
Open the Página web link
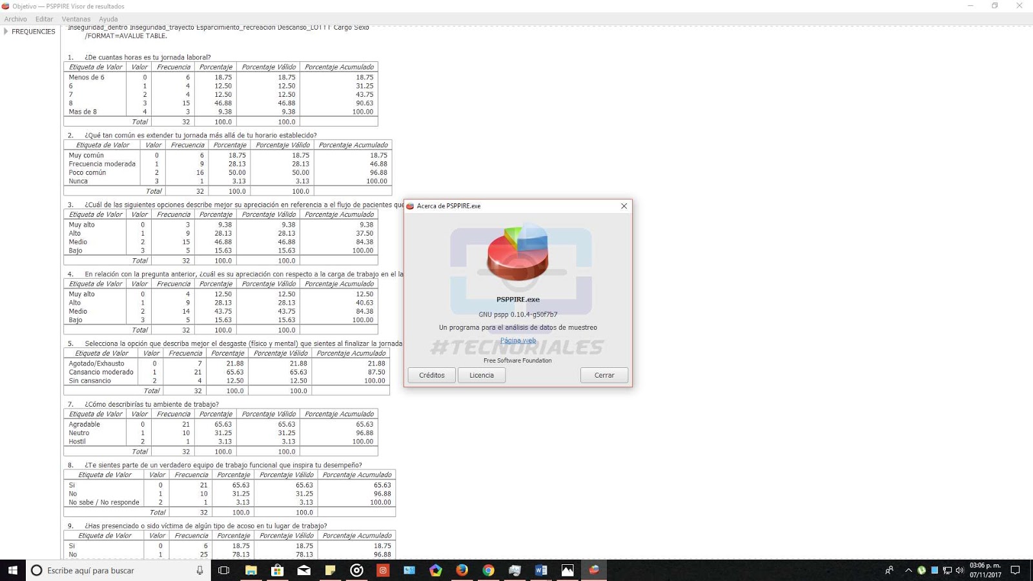coord(518,340)
